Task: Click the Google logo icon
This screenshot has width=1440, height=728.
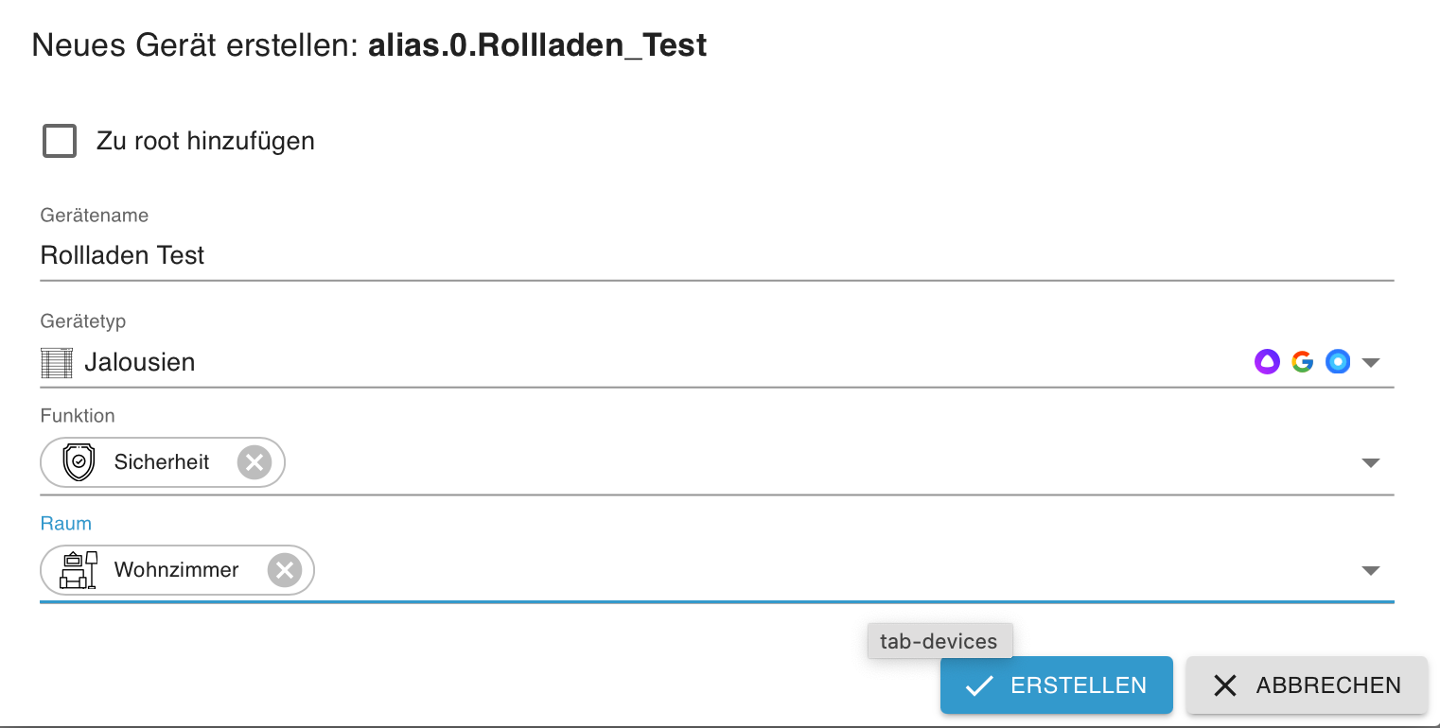Action: [x=1303, y=361]
